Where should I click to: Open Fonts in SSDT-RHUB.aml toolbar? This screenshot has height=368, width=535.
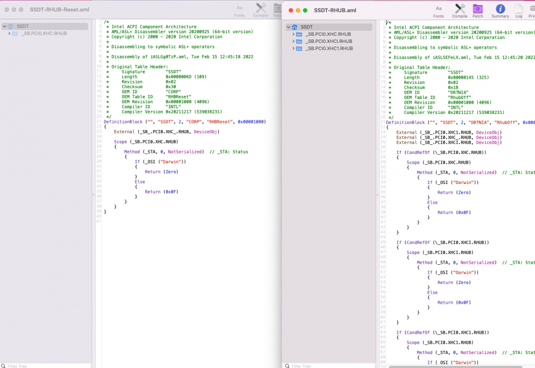(439, 11)
